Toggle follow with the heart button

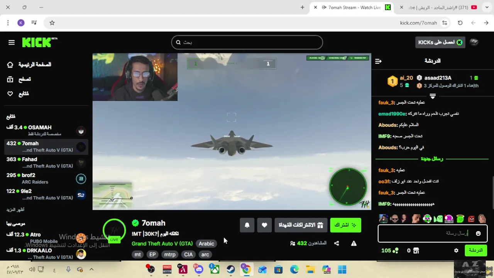264,225
